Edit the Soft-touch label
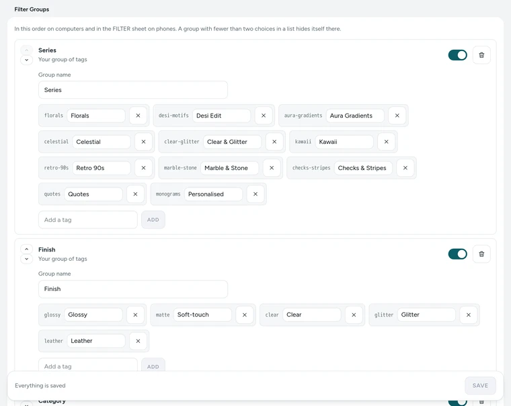The image size is (511, 406). click(x=202, y=315)
